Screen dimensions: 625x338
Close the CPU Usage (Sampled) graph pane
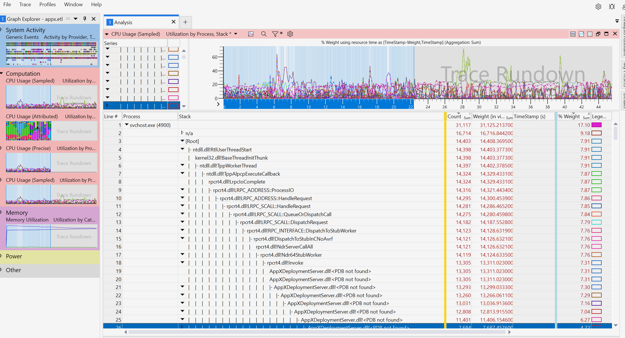(615, 34)
